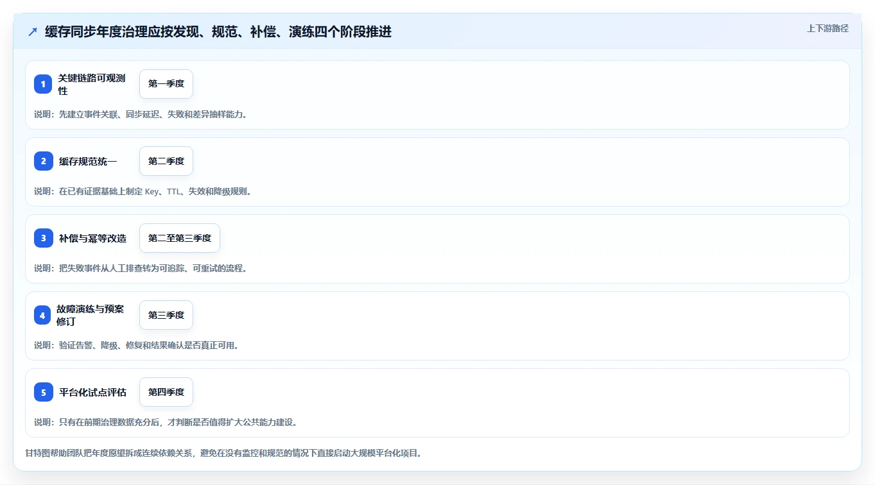Click the 补偿与幂等改造 step title

92,238
